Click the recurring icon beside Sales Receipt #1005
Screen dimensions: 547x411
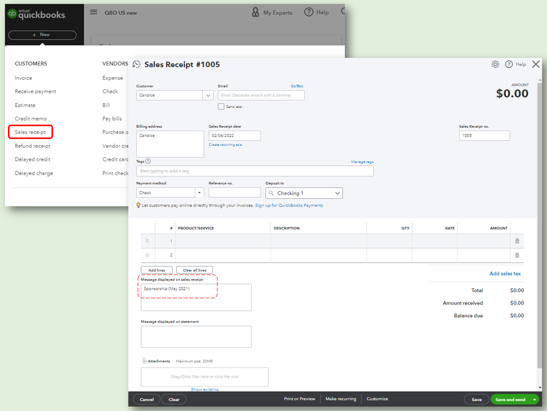(x=137, y=64)
